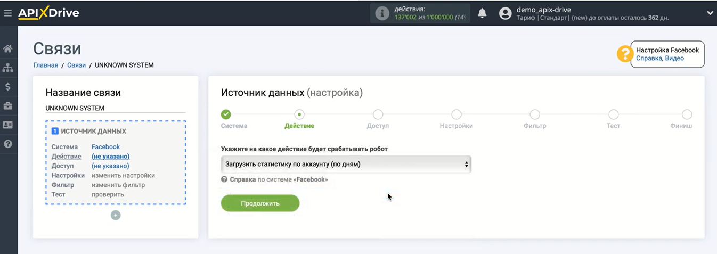Edit the connection name field UNKNOWN SYSTEM
The height and width of the screenshot is (254, 717).
(x=116, y=108)
